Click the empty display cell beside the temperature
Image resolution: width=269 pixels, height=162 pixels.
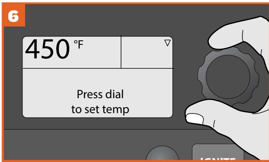(147, 52)
